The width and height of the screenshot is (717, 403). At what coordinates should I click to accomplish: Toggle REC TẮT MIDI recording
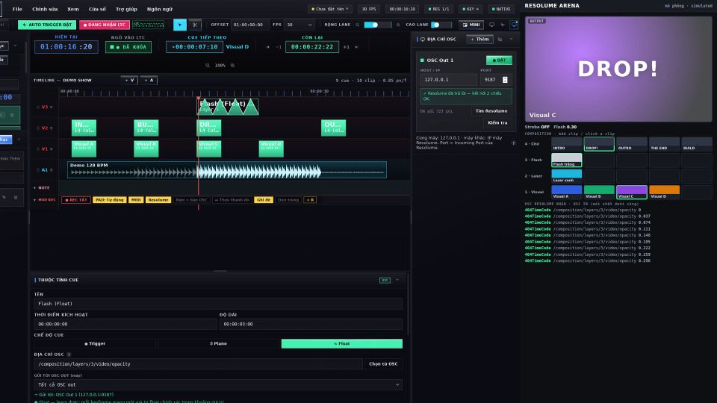tap(76, 200)
